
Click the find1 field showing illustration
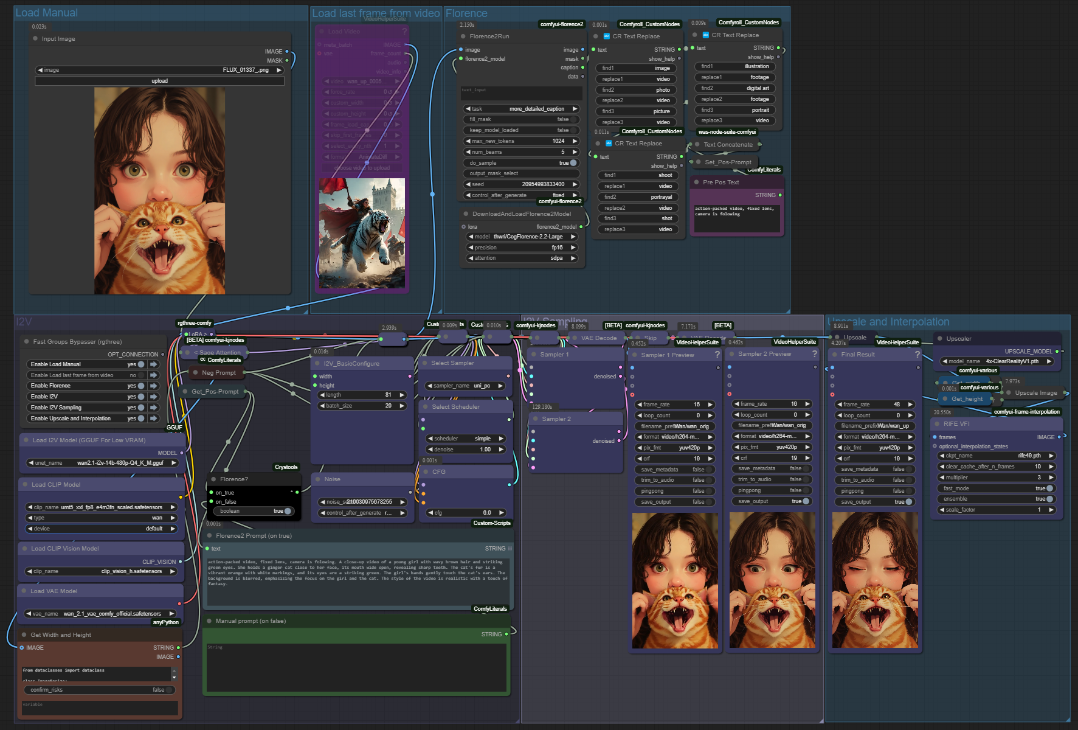(734, 66)
